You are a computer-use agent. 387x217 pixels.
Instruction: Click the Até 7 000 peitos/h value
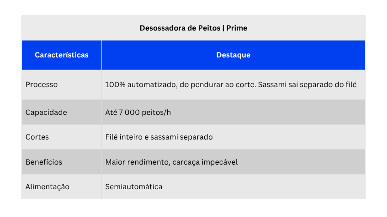click(138, 112)
